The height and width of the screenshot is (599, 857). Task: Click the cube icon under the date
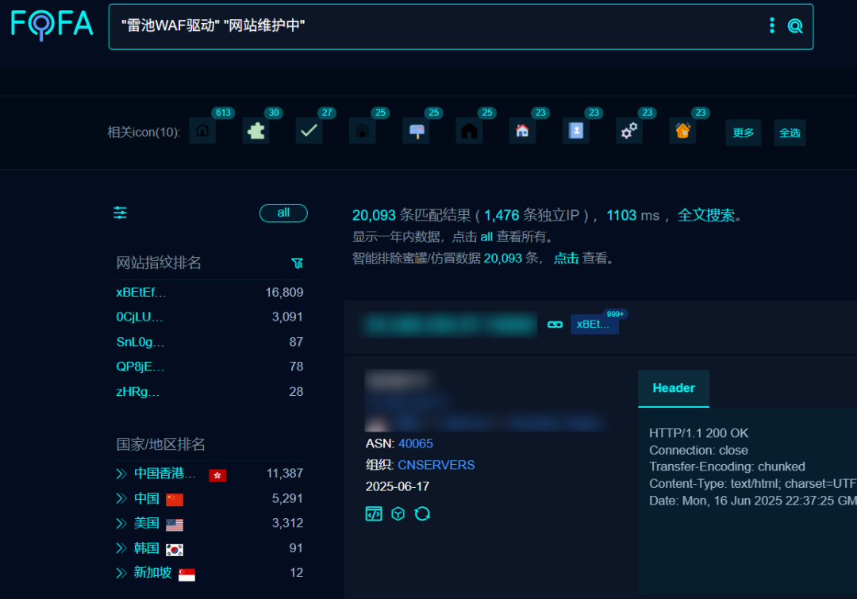[398, 514]
